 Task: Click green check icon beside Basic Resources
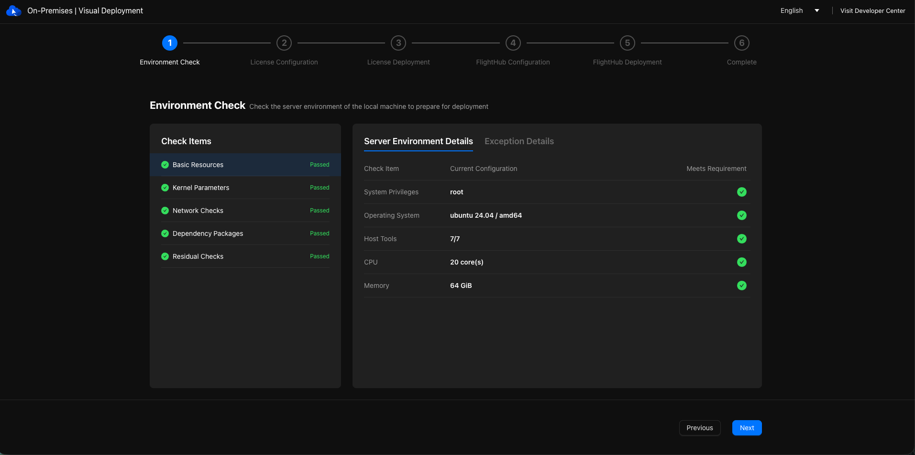(x=165, y=165)
